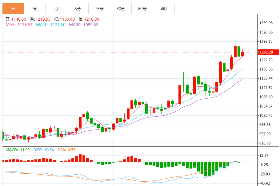Viewport: 280px width, 186px height.
Task: Click the MA5: 1136.63 indicator label
Action: click(19, 25)
